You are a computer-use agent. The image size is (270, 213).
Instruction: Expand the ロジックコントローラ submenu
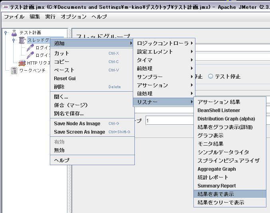point(163,43)
